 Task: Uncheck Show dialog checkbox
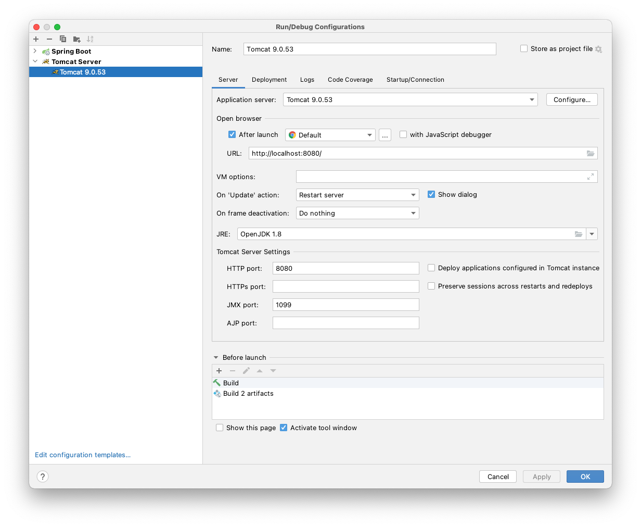[431, 194]
